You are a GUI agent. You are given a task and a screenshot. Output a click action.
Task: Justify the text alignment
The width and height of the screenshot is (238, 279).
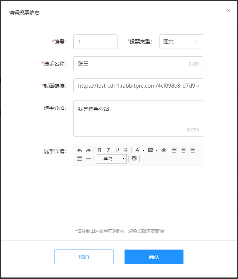pos(80,158)
